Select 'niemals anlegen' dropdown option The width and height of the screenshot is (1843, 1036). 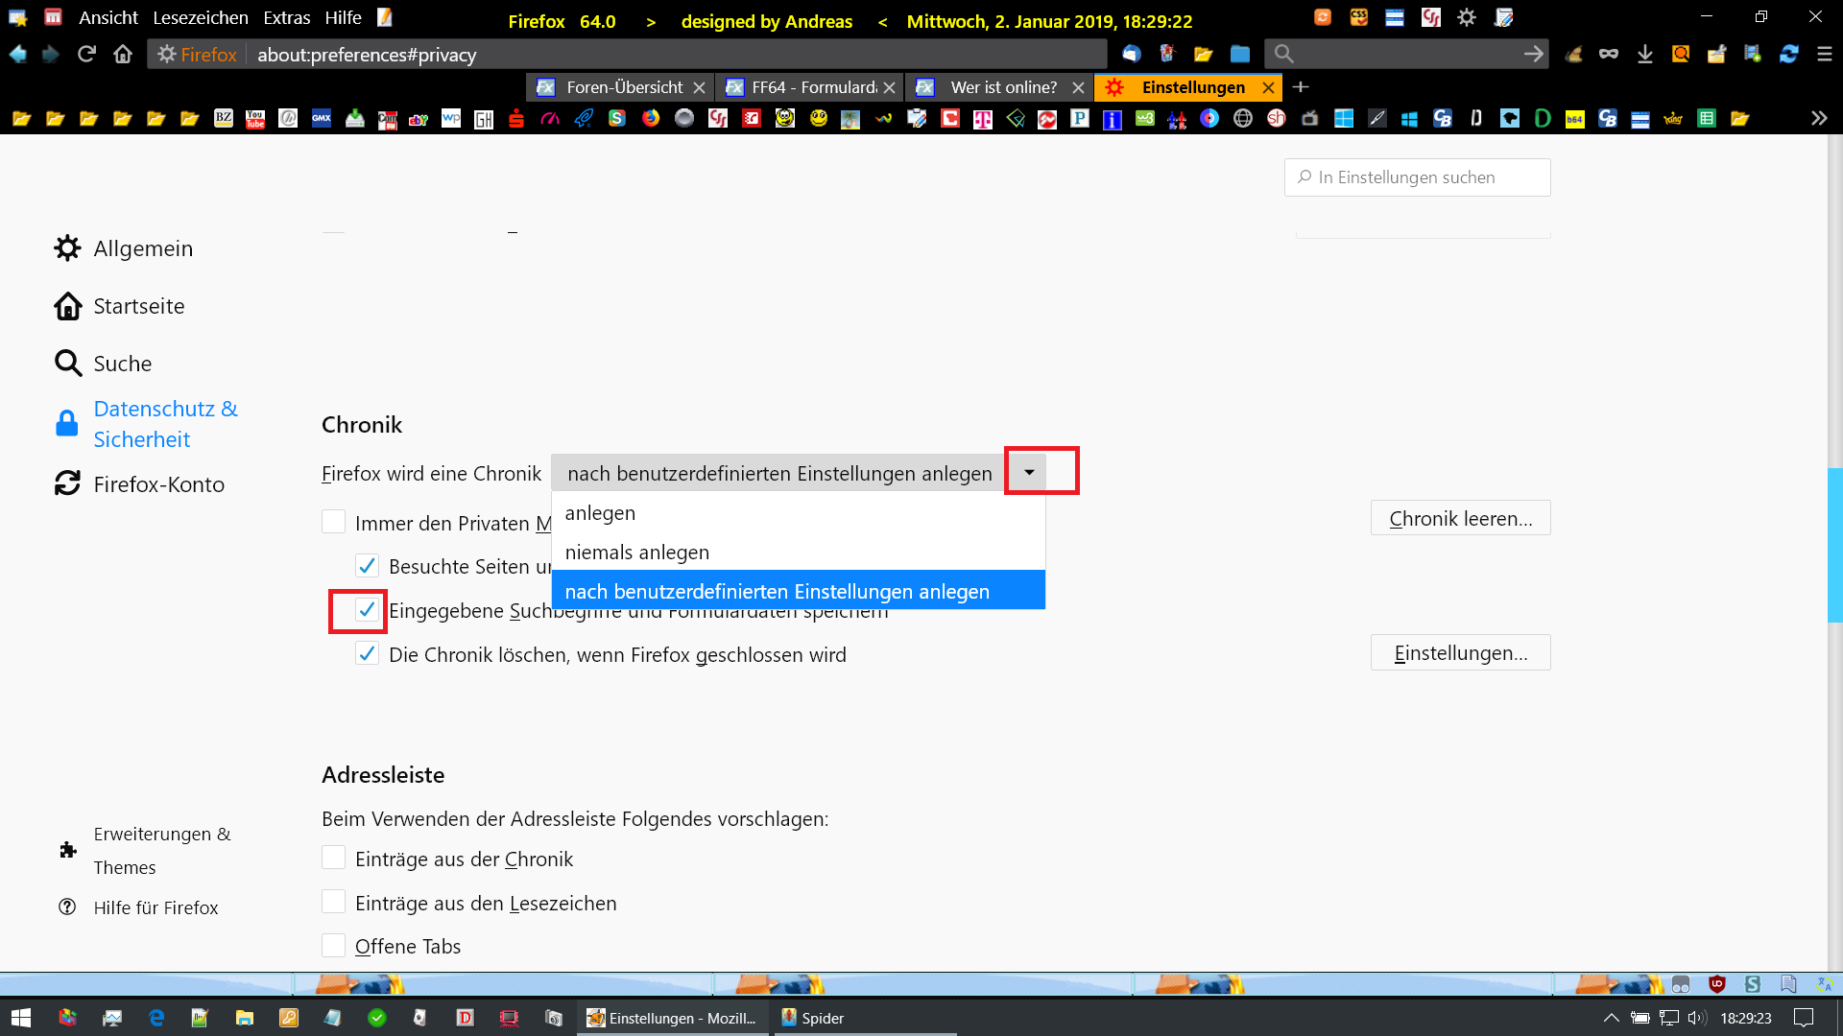click(x=637, y=553)
